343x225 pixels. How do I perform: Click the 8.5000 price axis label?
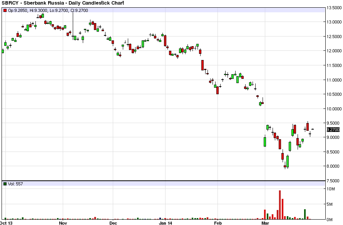point(334,152)
